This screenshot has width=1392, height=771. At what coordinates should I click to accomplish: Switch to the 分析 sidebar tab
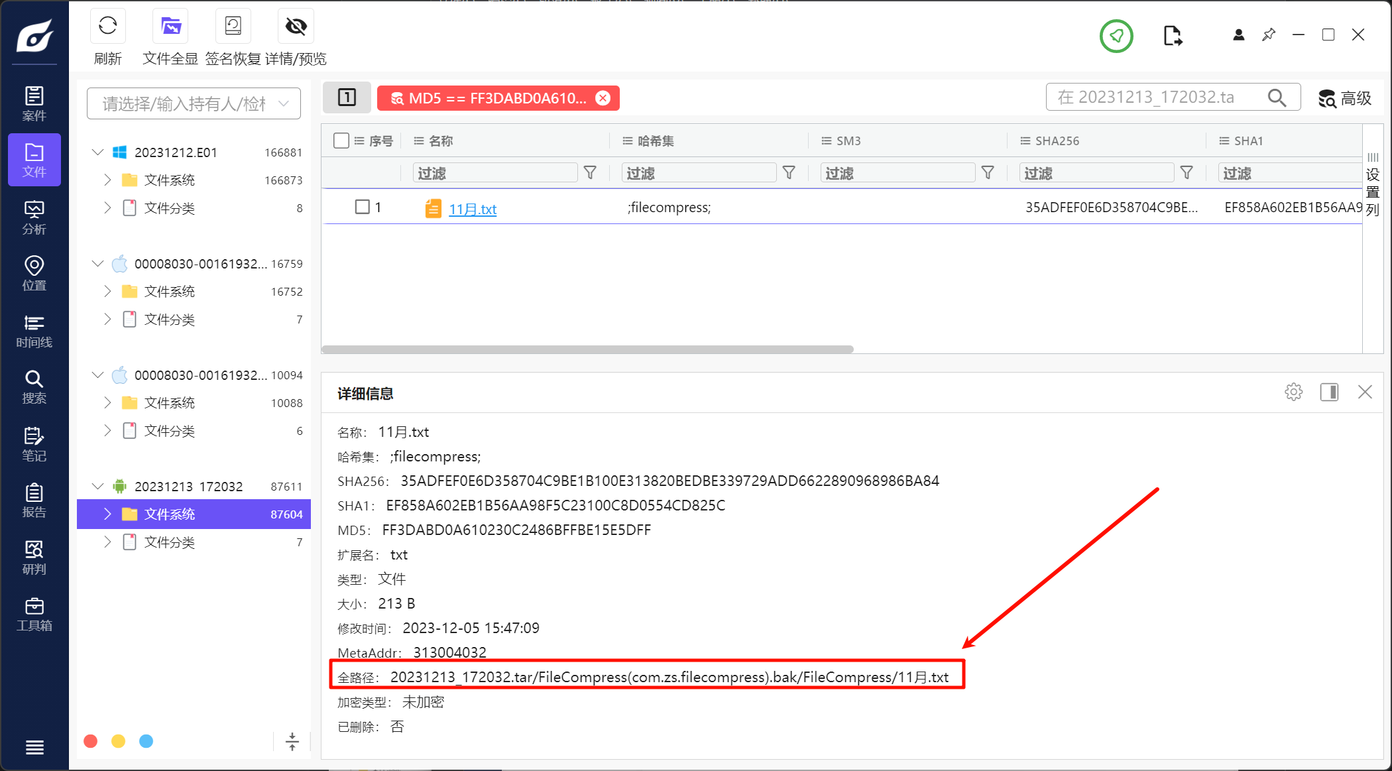coord(34,217)
